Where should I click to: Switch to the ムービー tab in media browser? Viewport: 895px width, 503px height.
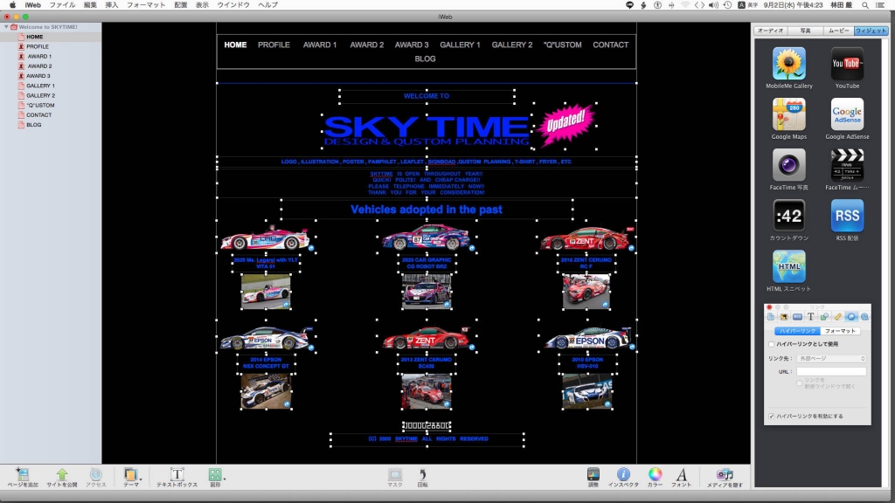[838, 31]
